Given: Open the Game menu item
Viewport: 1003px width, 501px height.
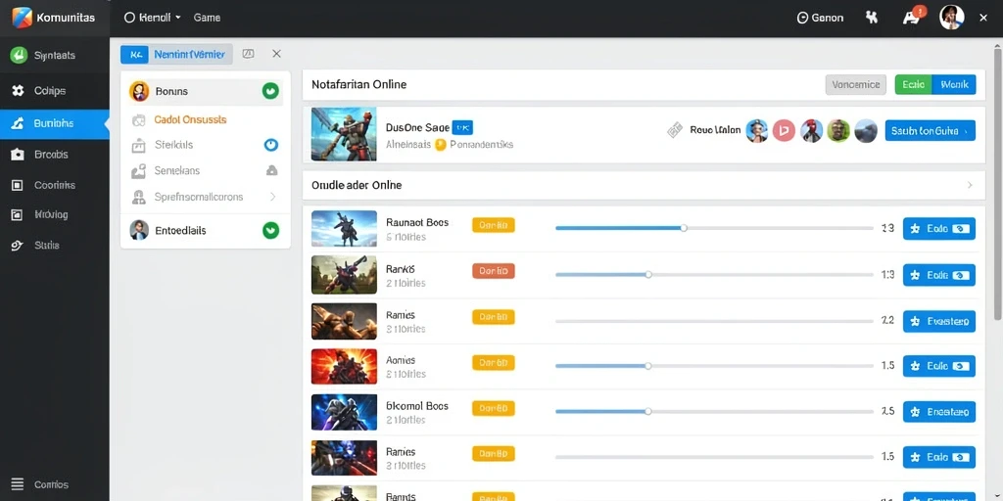Looking at the screenshot, I should pyautogui.click(x=208, y=18).
